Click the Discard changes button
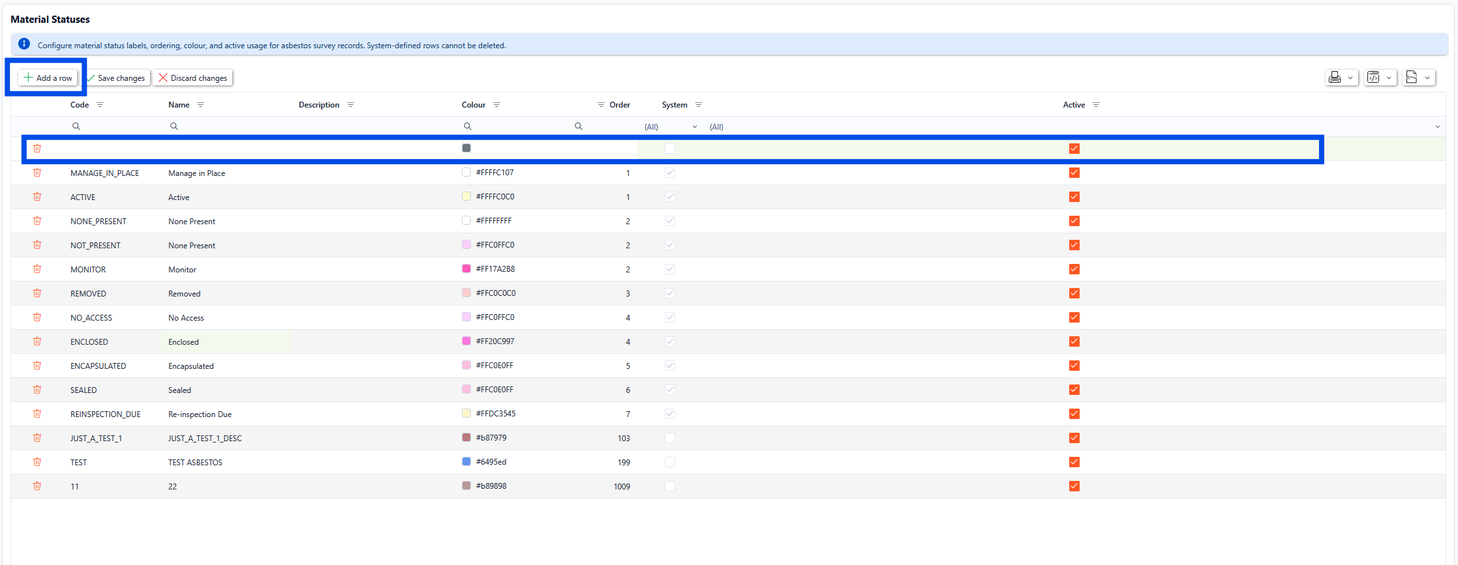1458x565 pixels. coord(193,78)
